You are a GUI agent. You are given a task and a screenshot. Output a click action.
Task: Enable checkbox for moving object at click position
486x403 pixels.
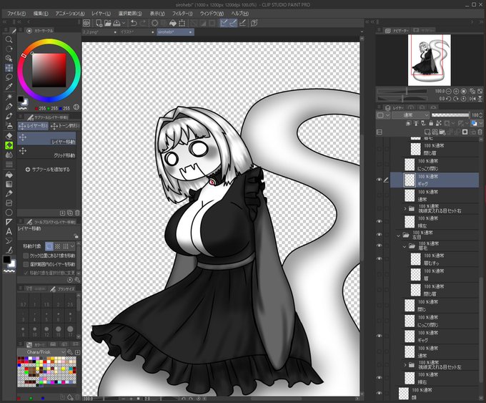click(26, 256)
